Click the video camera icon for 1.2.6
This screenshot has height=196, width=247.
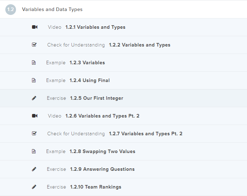[34, 116]
